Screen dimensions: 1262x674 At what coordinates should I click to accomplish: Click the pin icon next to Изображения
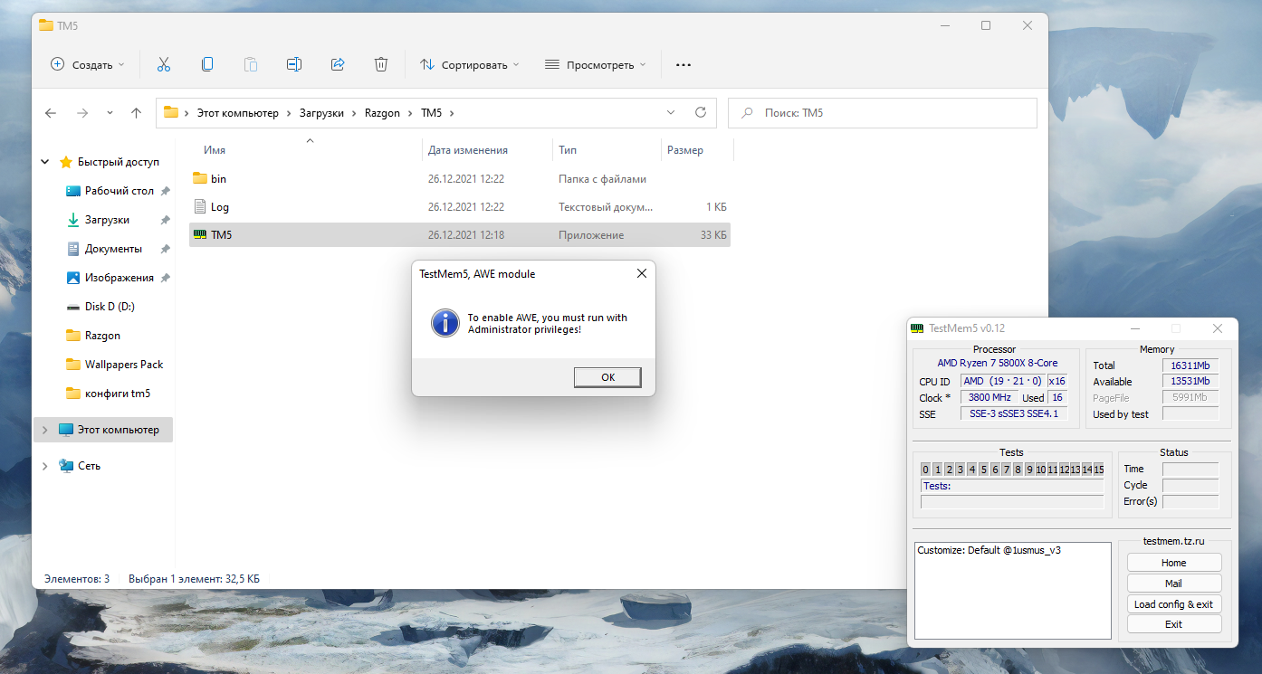pos(165,278)
